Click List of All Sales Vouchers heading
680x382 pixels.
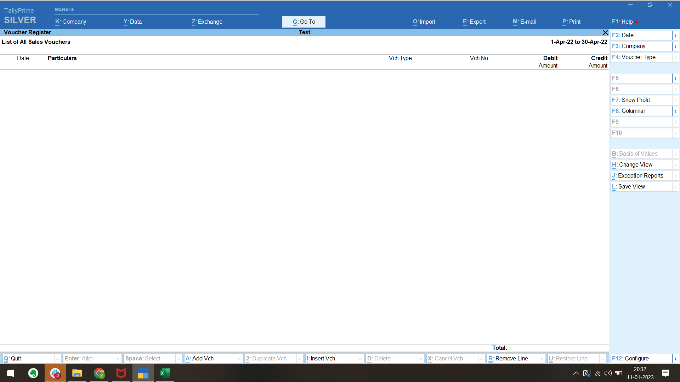(x=36, y=42)
